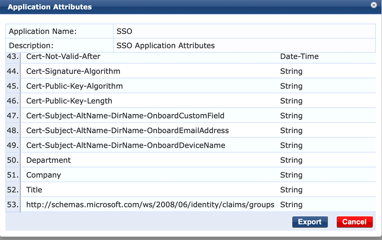Click the schemas.microsoft.com claims groups link
This screenshot has height=240, width=382.
149,205
